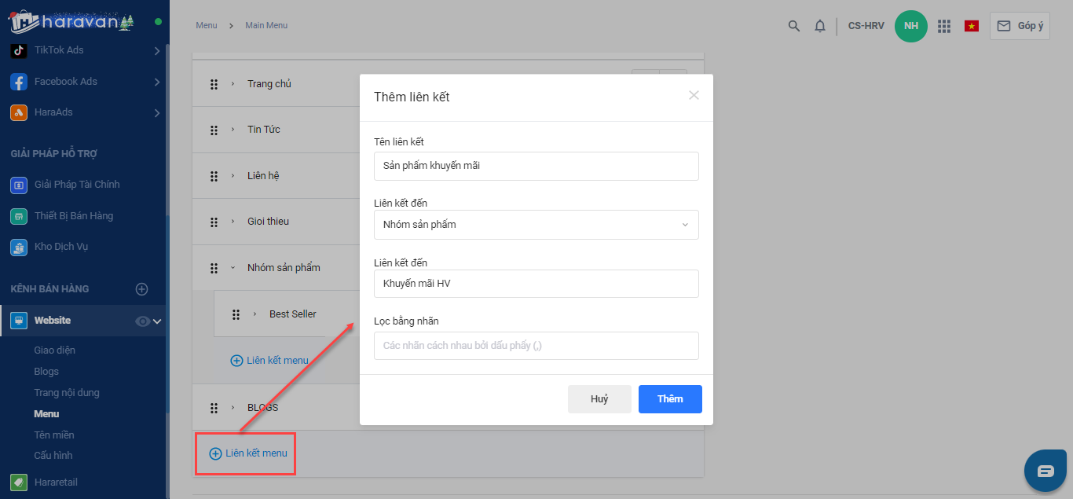Collapse Website submenu chevron
The height and width of the screenshot is (499, 1073).
point(157,321)
